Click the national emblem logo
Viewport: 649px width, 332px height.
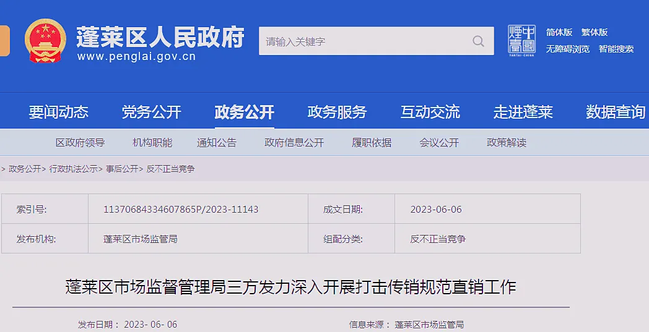pos(45,41)
